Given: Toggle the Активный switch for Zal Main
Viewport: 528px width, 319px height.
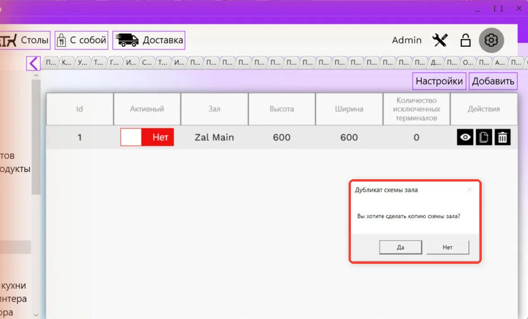Looking at the screenshot, I should coord(147,137).
